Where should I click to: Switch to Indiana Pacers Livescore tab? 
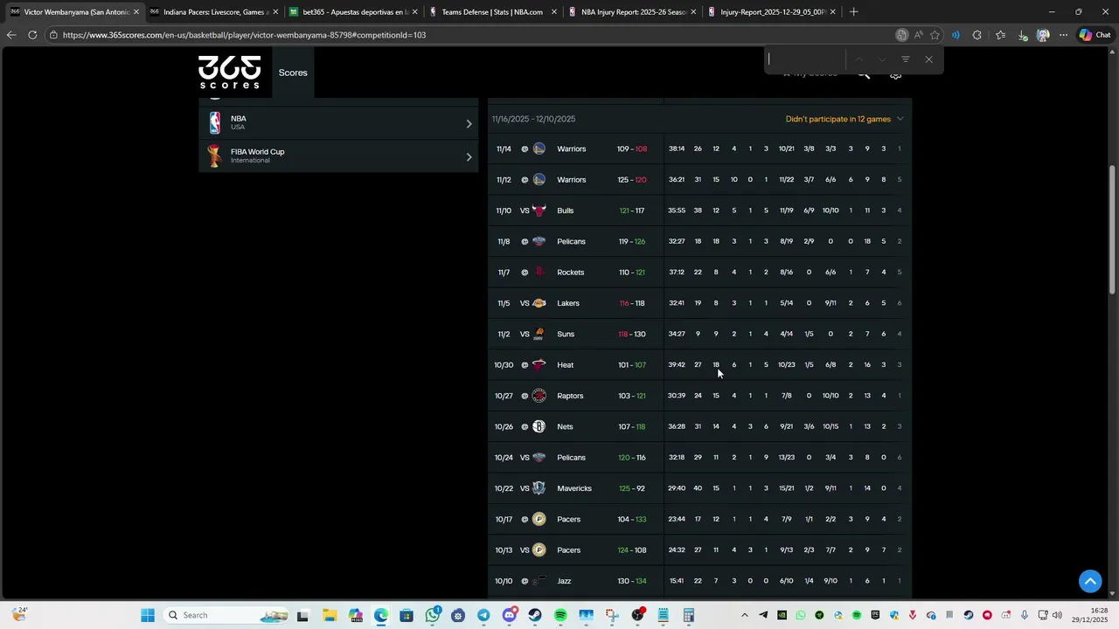(213, 12)
